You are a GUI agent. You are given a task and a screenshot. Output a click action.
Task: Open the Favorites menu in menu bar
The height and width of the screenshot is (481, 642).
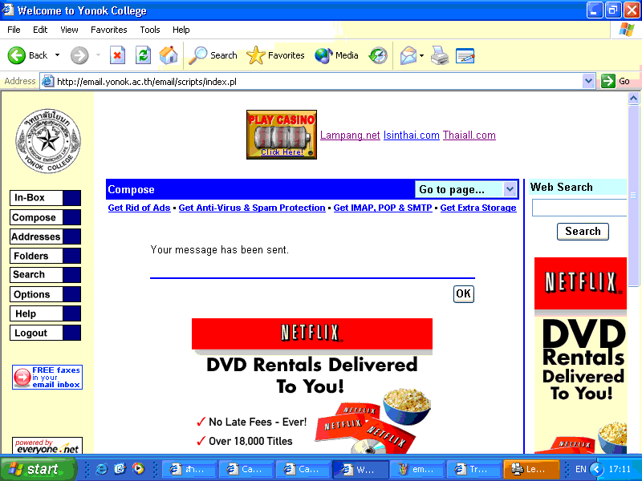point(108,30)
